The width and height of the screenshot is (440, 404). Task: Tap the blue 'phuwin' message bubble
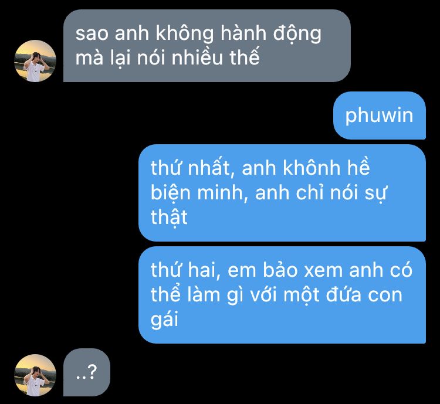[x=380, y=116]
